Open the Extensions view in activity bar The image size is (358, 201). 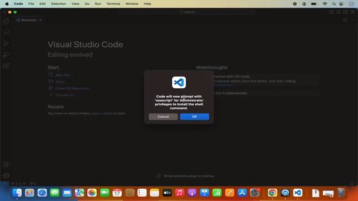tap(6, 66)
